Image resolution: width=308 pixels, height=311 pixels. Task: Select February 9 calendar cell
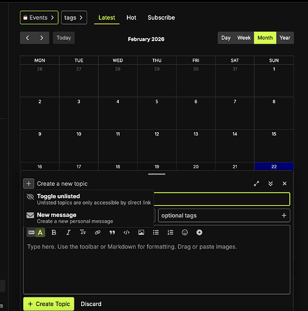click(x=40, y=146)
